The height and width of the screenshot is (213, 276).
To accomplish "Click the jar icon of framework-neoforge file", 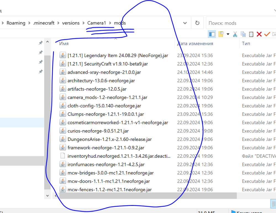I will pyautogui.click(x=63, y=148).
